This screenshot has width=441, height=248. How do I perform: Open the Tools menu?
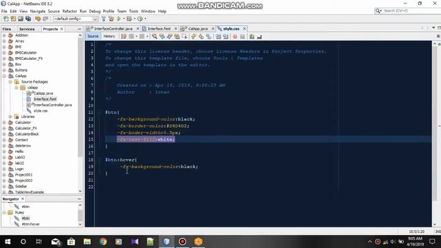tap(134, 11)
